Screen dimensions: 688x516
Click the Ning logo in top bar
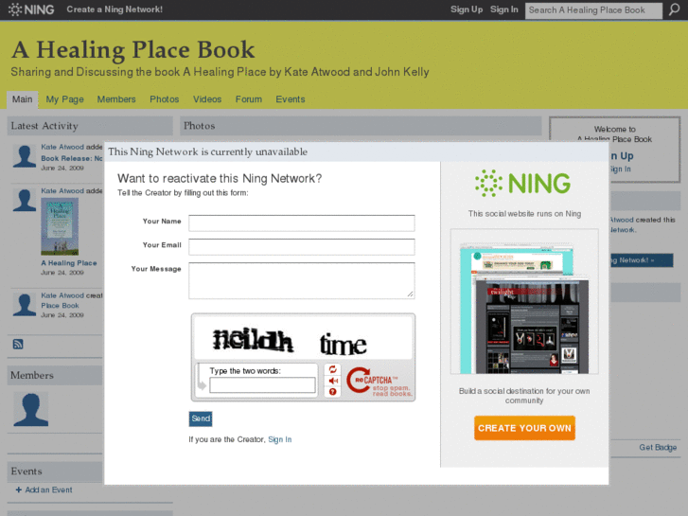[x=31, y=9]
